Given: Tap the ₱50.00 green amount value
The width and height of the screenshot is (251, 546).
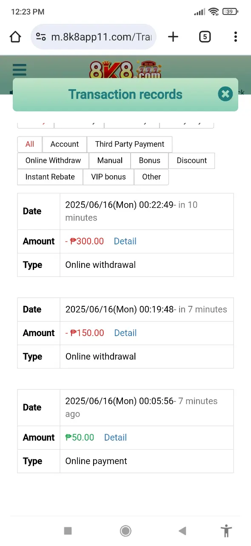Looking at the screenshot, I should point(80,437).
